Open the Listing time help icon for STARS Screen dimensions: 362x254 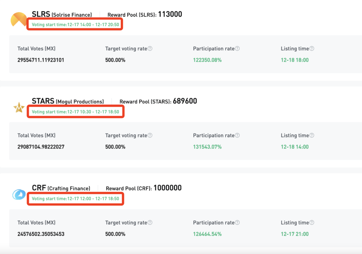click(x=312, y=136)
